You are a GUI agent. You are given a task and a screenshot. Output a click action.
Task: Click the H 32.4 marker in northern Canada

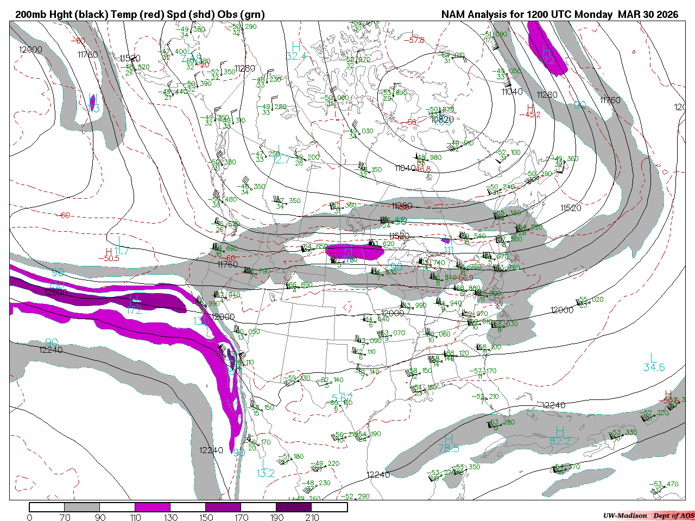pyautogui.click(x=296, y=51)
